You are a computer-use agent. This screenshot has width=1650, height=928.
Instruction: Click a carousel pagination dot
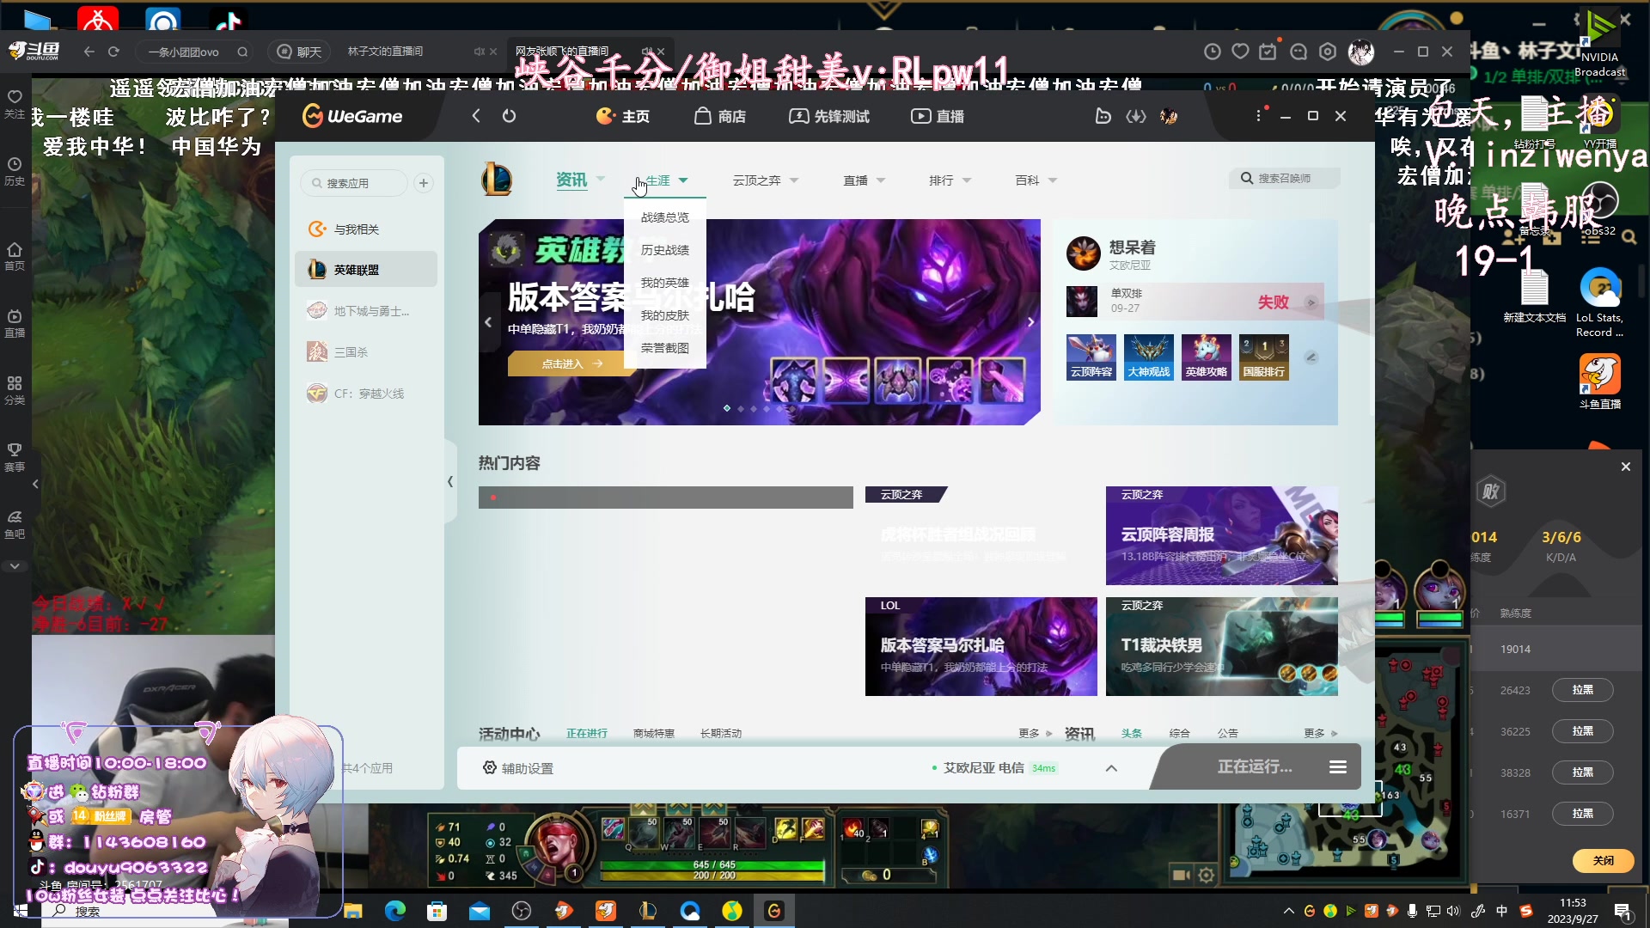(727, 408)
